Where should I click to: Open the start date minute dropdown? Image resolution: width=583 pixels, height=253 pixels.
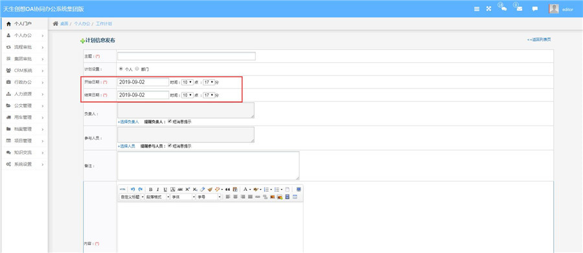pos(209,82)
